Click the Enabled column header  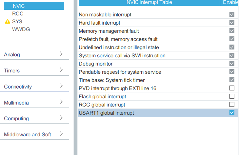click(x=230, y=3)
